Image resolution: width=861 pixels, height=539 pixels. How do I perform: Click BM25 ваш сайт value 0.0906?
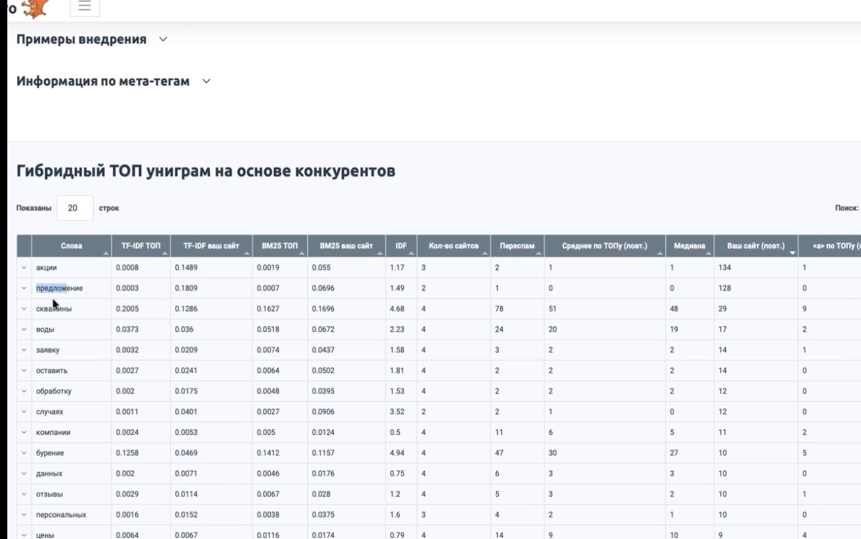[323, 412]
